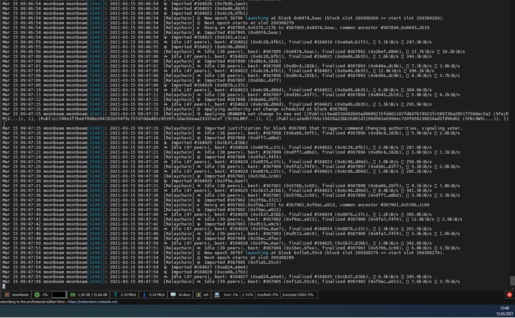Click the disk usage drive icon
Viewport: 515px width, 318px height.
click(x=217, y=295)
